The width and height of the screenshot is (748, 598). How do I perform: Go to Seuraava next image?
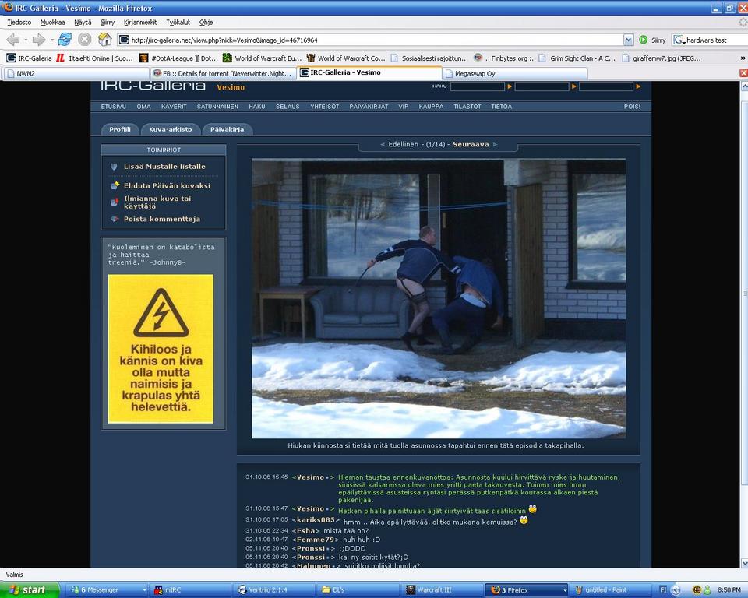point(471,144)
